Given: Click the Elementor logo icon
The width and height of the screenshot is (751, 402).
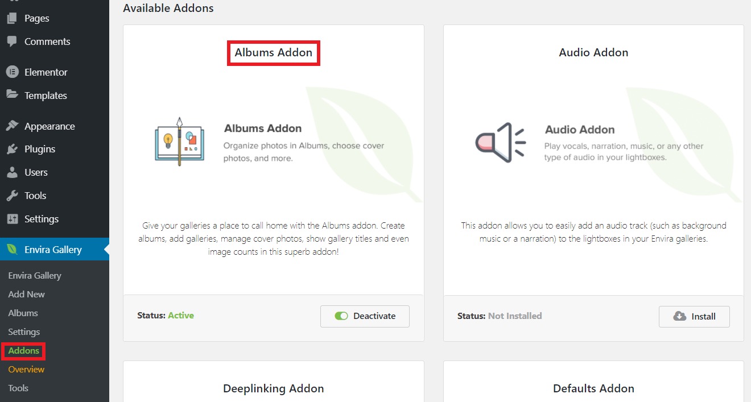Looking at the screenshot, I should click(x=12, y=72).
